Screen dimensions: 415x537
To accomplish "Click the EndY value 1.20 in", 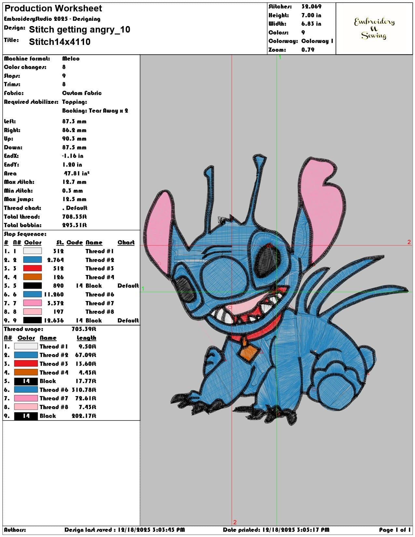I will [72, 165].
